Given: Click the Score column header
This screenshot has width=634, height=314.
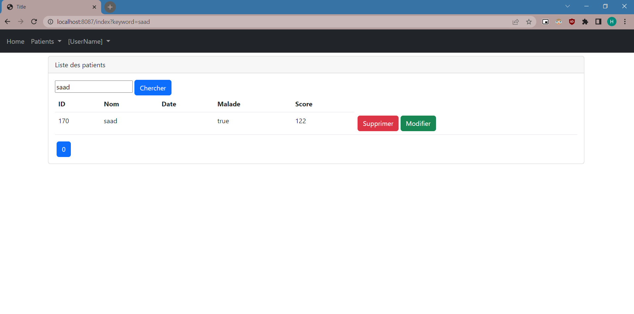Looking at the screenshot, I should tap(304, 104).
